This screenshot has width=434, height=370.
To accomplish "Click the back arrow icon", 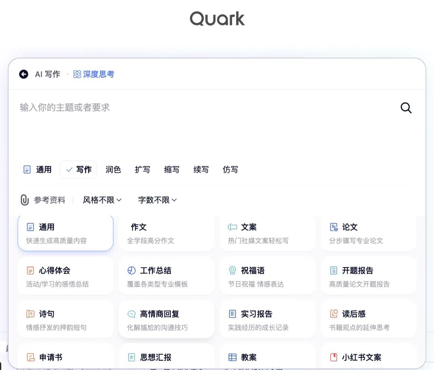I will (x=24, y=74).
